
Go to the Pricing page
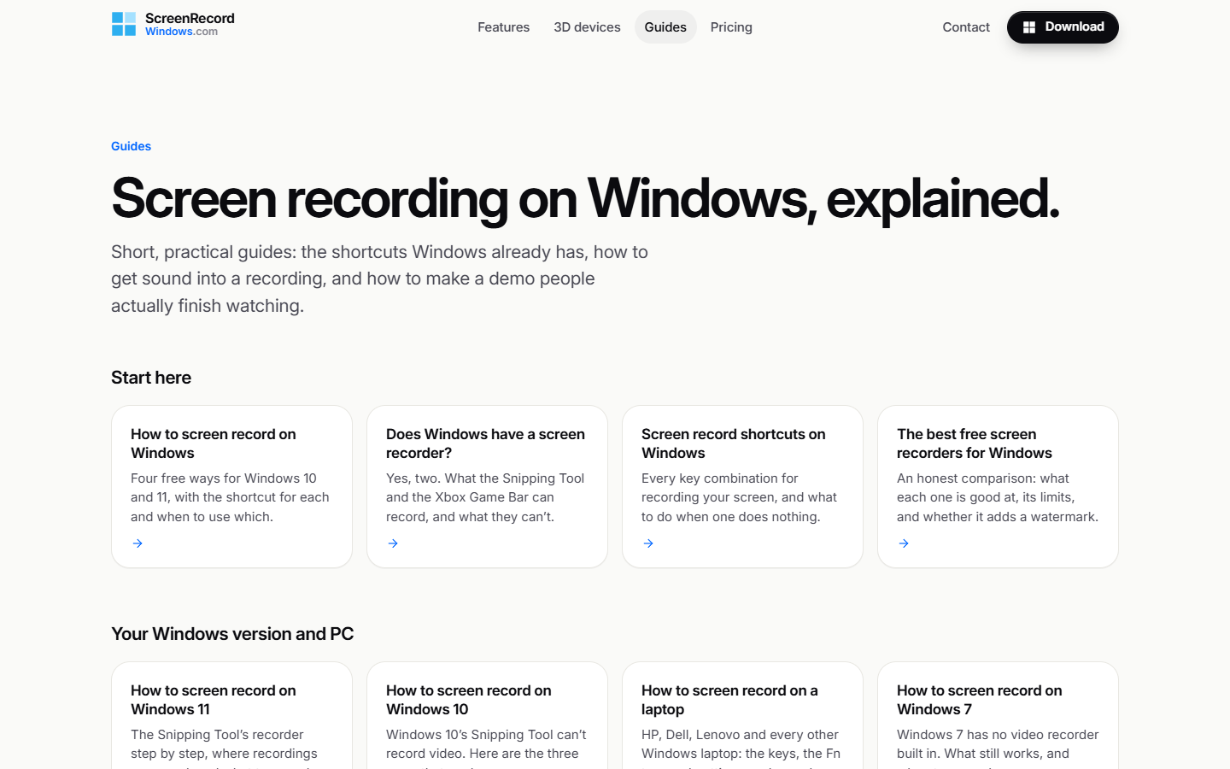(731, 27)
